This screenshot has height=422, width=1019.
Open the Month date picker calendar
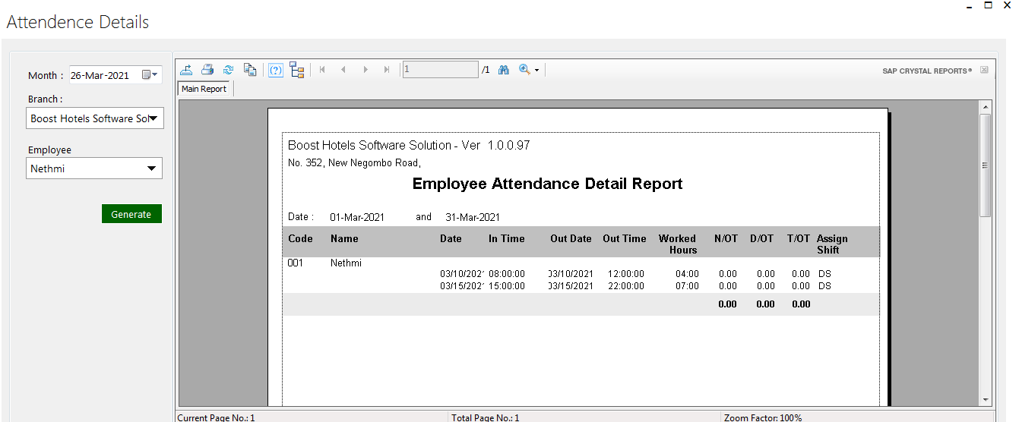click(150, 75)
